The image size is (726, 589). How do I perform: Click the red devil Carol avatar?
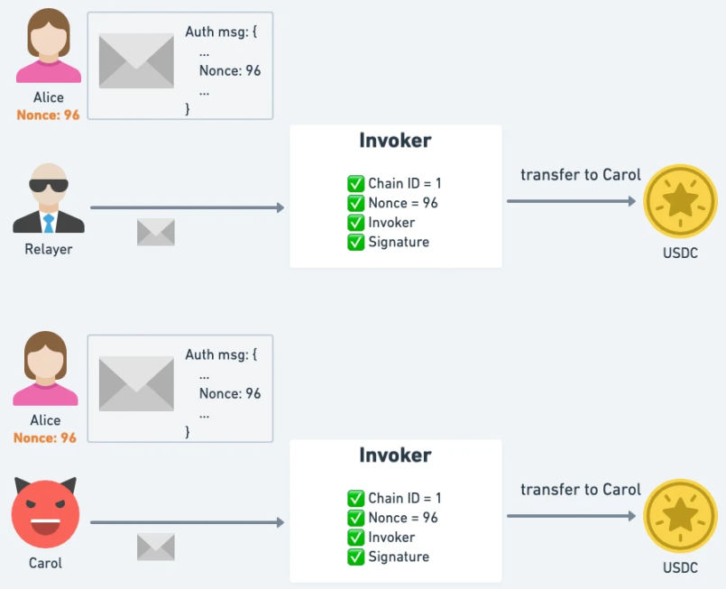click(x=45, y=513)
